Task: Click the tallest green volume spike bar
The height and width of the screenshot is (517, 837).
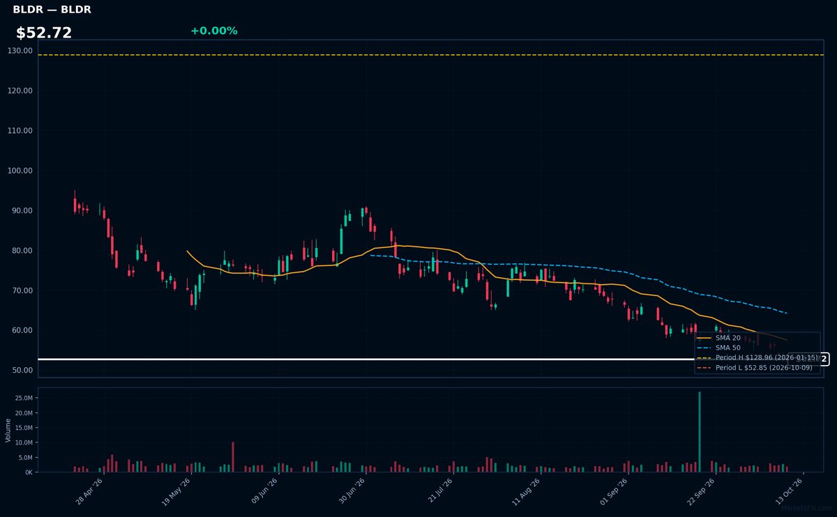Action: (700, 432)
